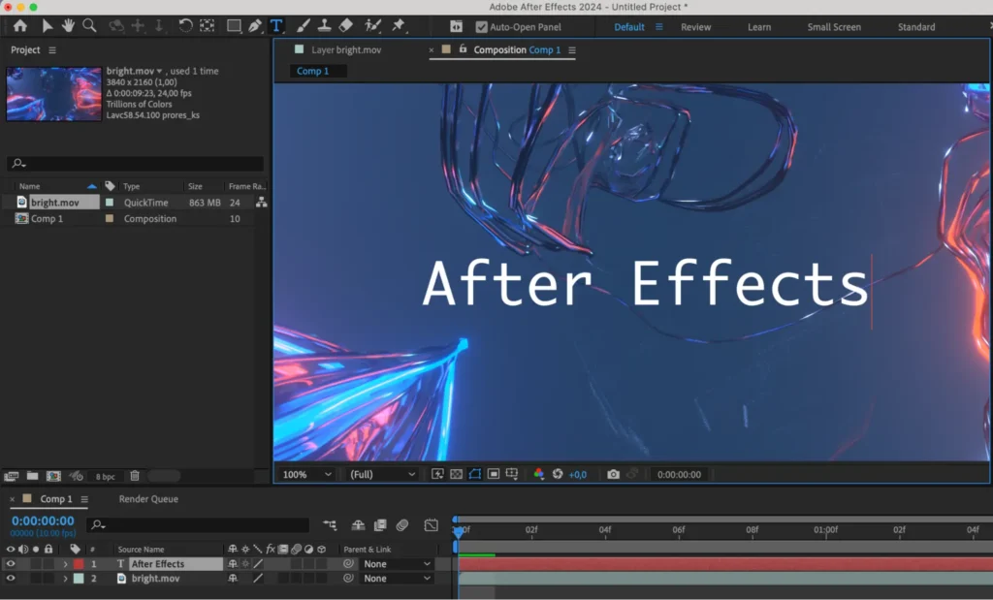
Task: Open the Graph Editor in timeline
Action: (x=432, y=524)
